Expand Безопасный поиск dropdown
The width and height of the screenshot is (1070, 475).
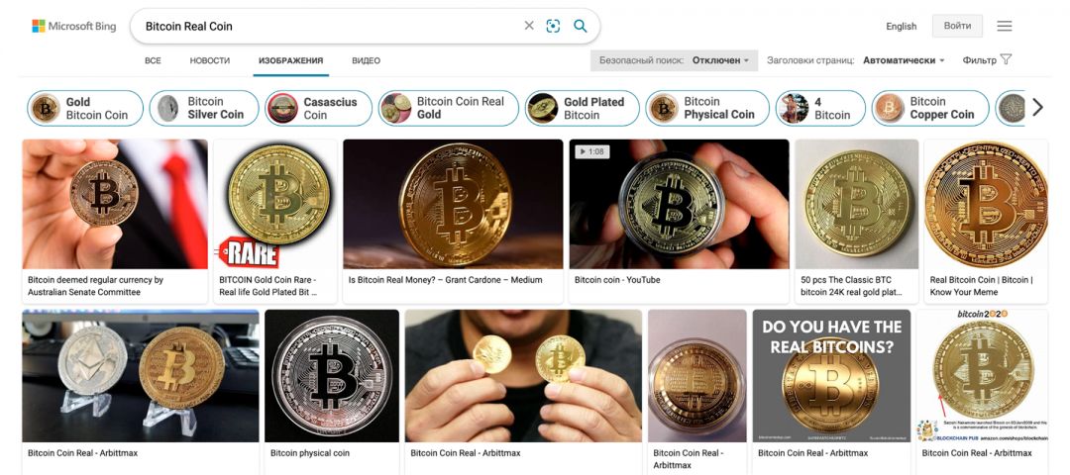point(675,60)
